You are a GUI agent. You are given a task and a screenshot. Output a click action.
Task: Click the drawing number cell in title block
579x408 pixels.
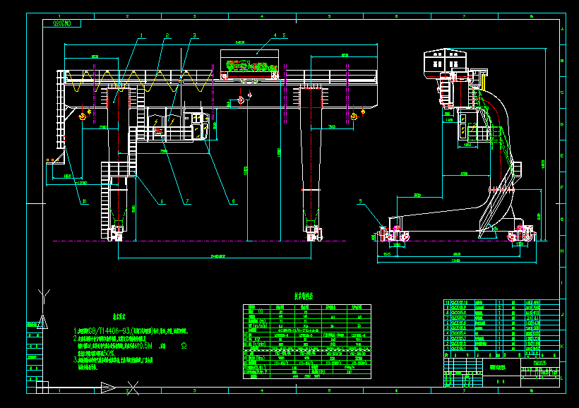(541, 362)
